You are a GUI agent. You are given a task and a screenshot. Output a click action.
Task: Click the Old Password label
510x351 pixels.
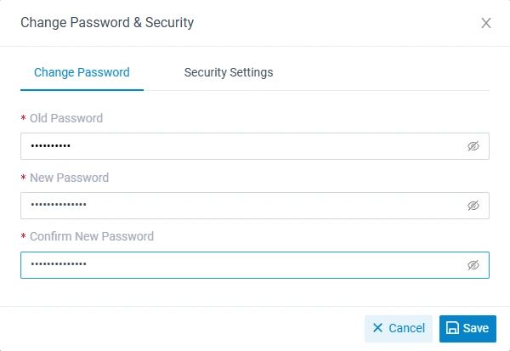click(x=66, y=118)
